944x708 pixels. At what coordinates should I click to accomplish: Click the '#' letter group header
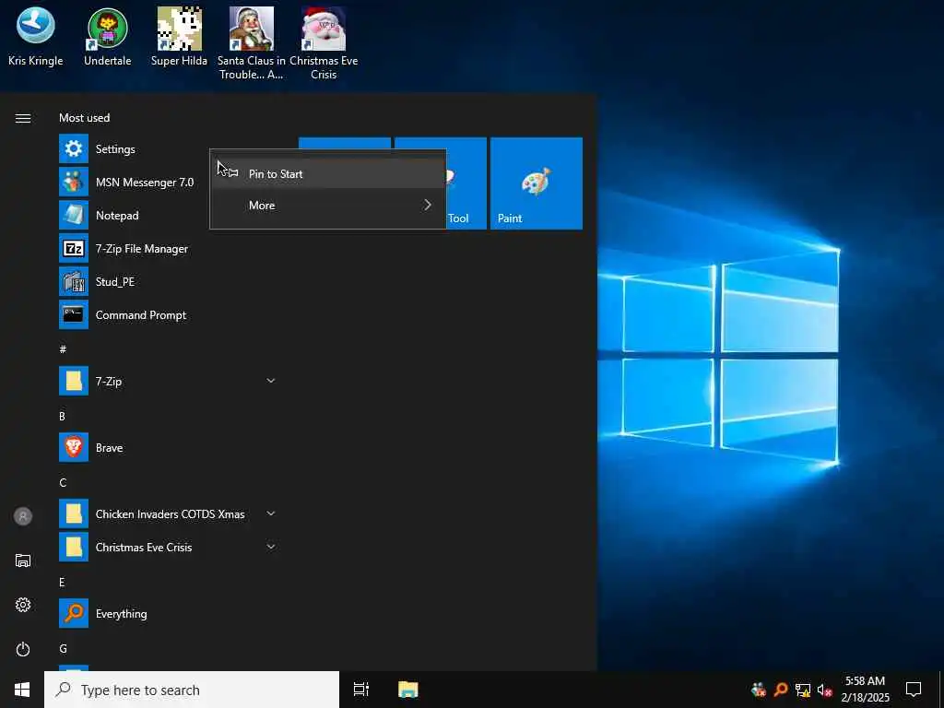pyautogui.click(x=63, y=349)
